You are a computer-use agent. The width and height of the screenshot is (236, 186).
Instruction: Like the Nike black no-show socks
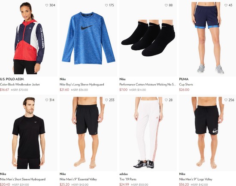[x=166, y=5]
